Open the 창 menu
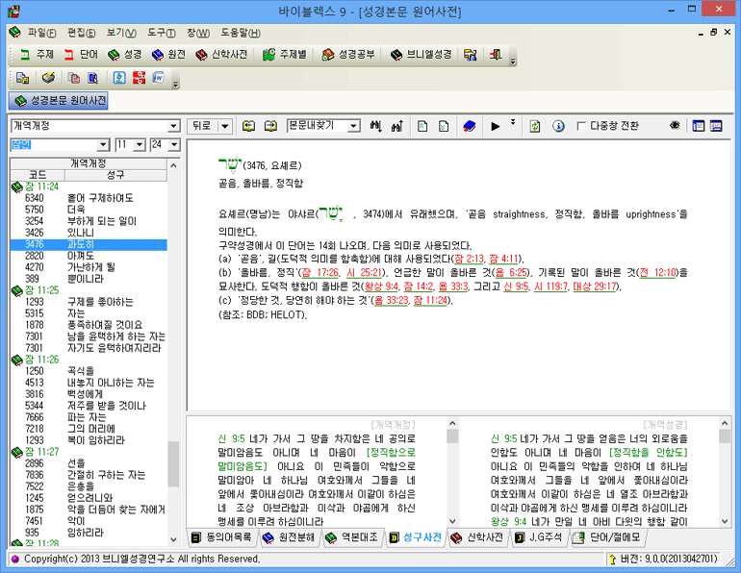Image resolution: width=741 pixels, height=573 pixels. click(x=198, y=33)
